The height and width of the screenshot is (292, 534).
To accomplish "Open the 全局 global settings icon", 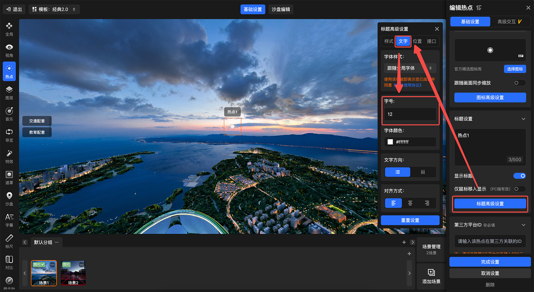I will pyautogui.click(x=9, y=26).
